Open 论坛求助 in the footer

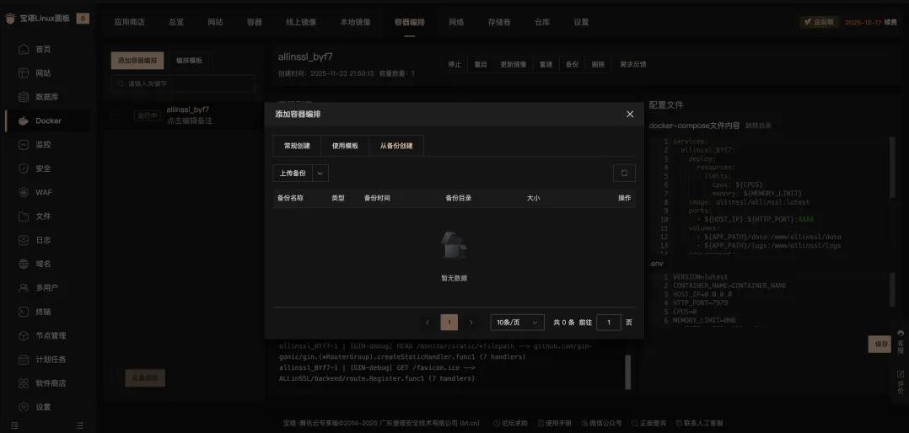[510, 423]
